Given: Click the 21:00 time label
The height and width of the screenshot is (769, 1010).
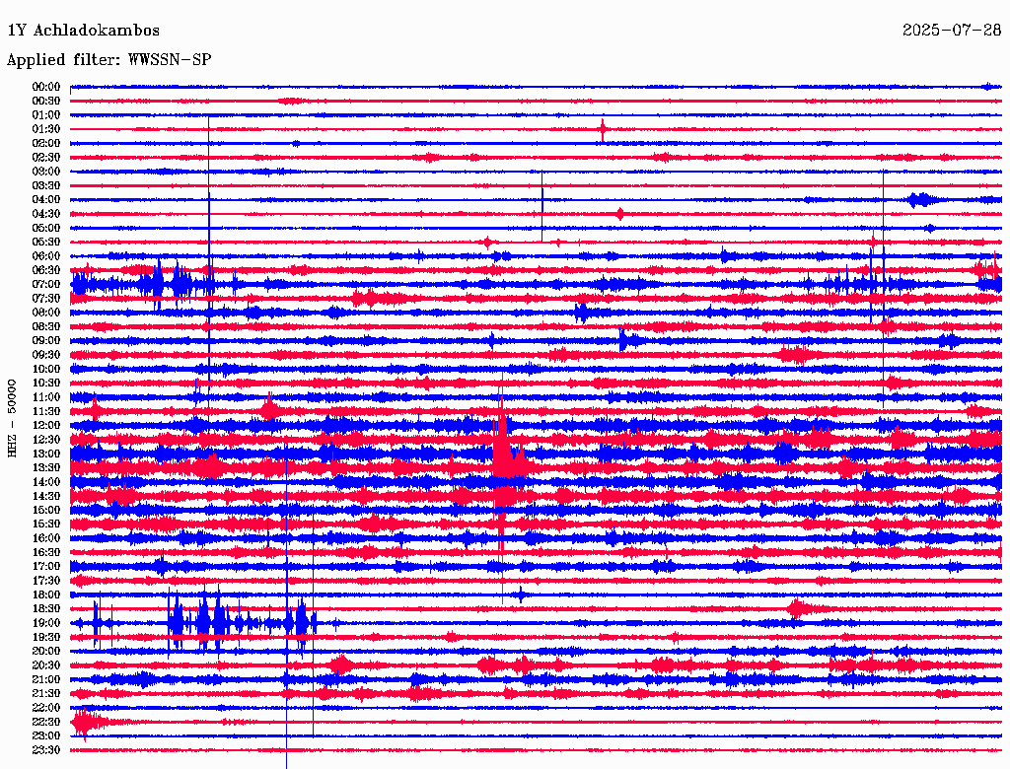Looking at the screenshot, I should click(46, 679).
